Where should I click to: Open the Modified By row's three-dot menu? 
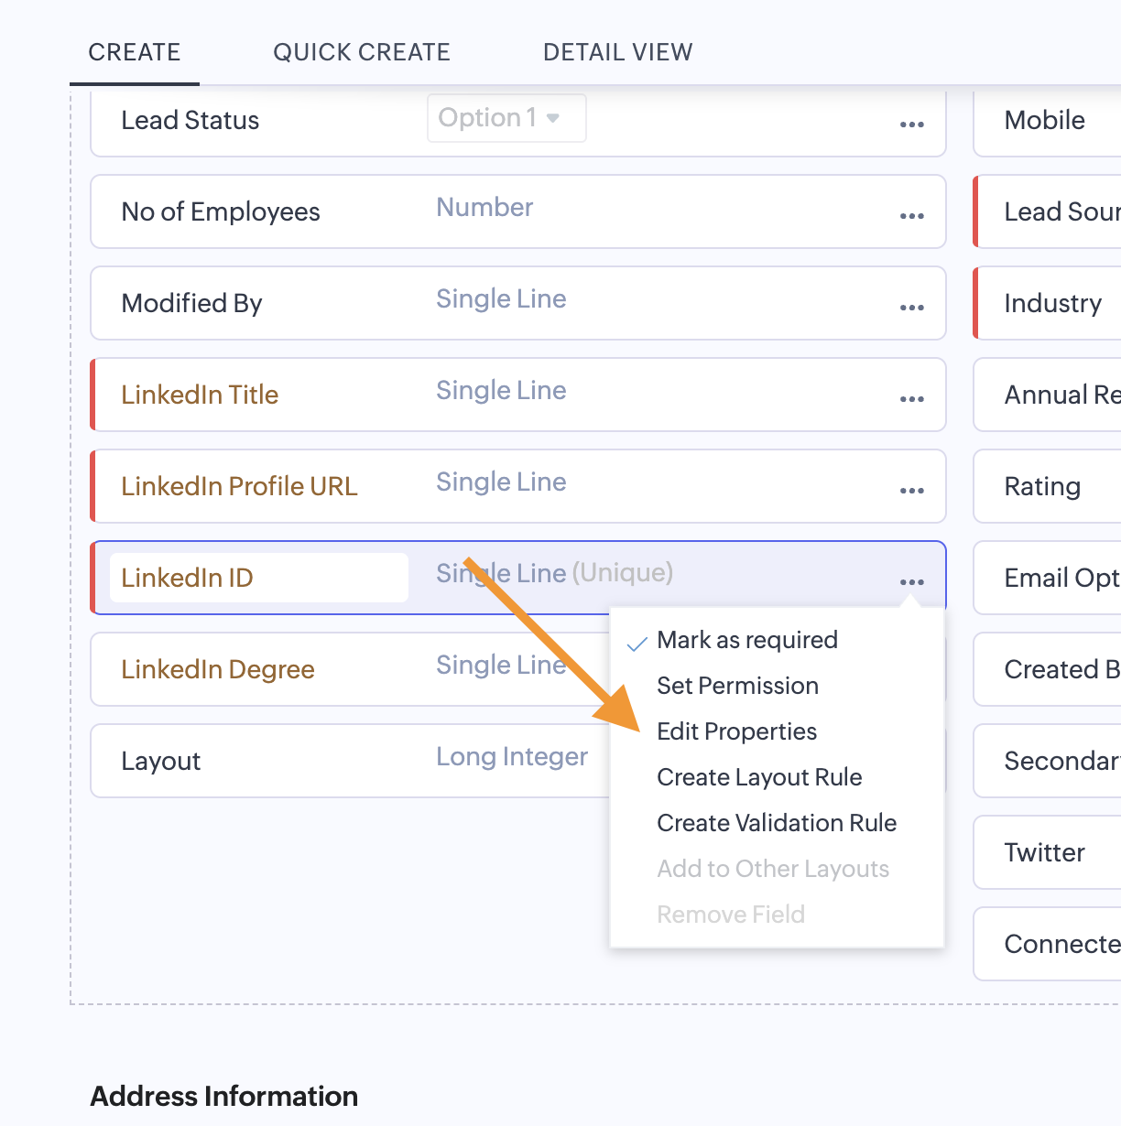pos(911,308)
